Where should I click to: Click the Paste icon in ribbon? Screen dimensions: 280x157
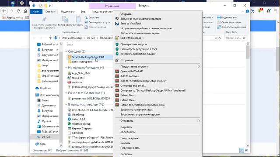point(78,19)
